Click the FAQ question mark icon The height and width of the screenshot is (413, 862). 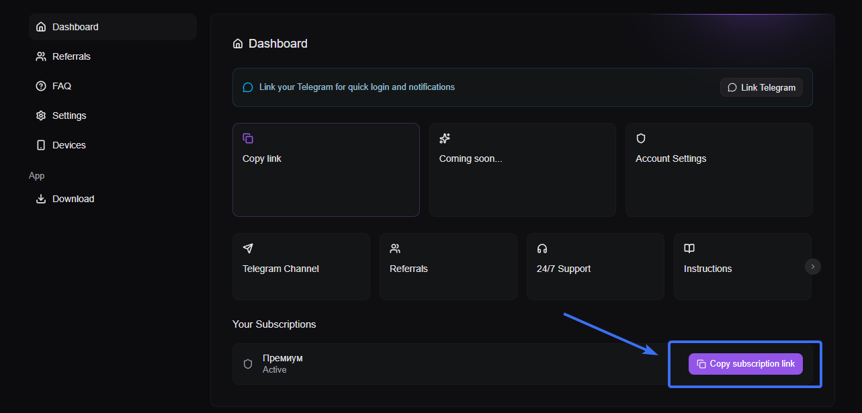click(x=41, y=86)
